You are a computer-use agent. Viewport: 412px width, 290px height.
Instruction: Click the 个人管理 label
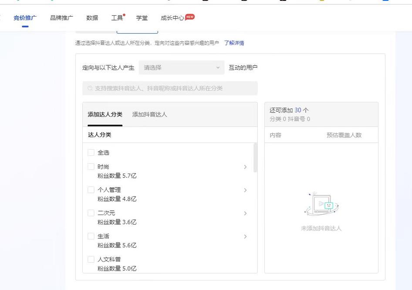[x=109, y=190]
